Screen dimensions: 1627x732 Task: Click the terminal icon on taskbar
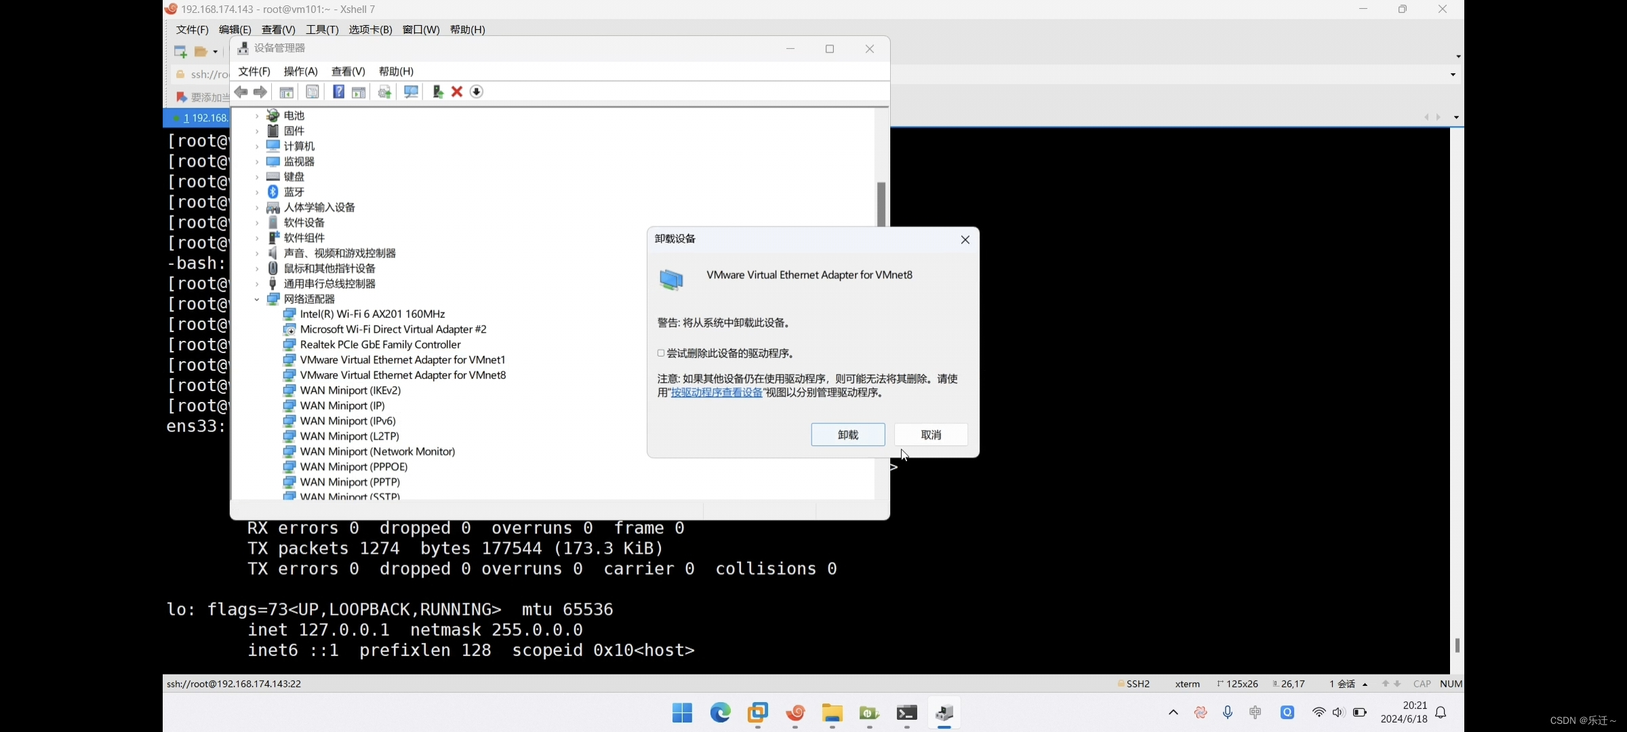point(907,713)
